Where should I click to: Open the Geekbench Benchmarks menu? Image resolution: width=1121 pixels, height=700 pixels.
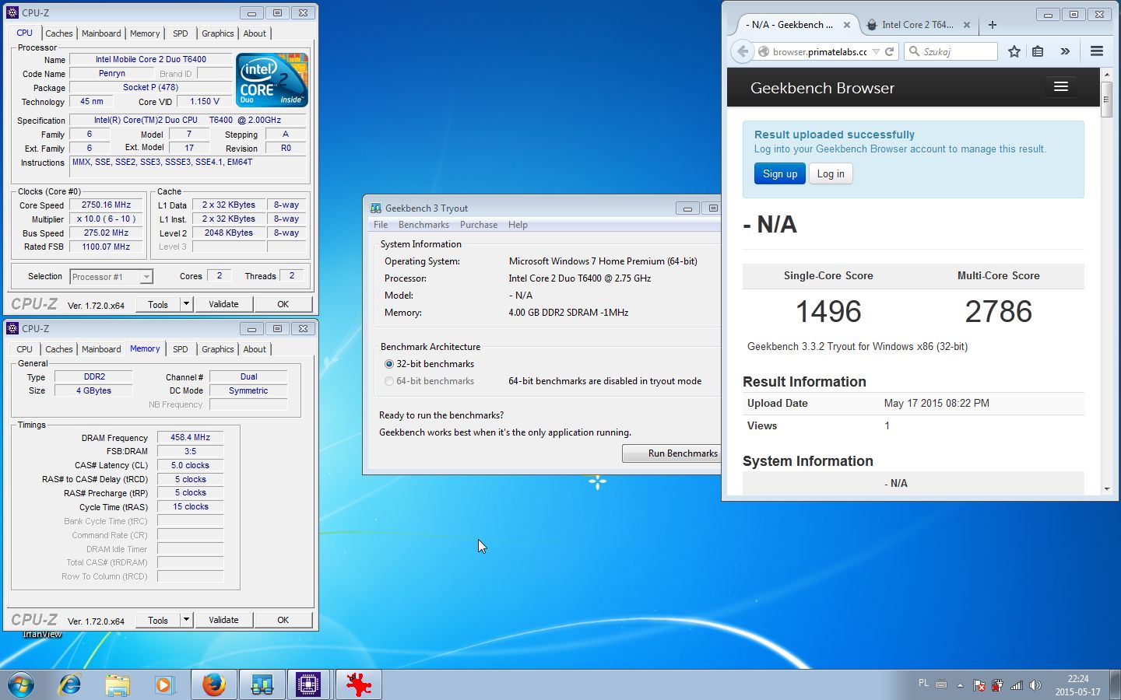[423, 225]
